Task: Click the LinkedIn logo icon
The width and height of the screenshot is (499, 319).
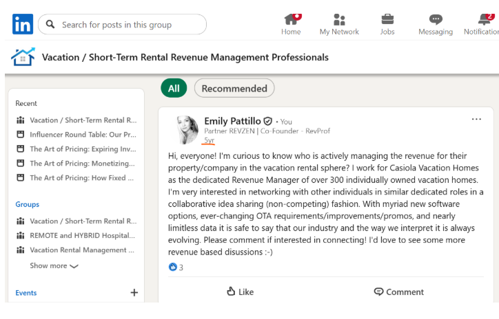Action: pos(22,24)
